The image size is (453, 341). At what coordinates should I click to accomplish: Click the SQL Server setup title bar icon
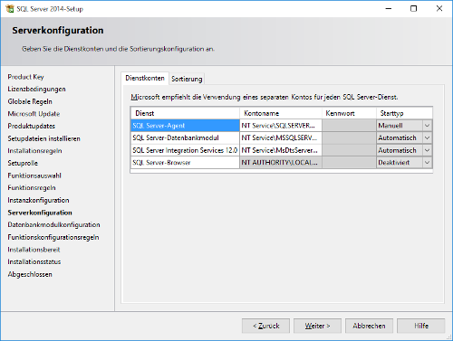(x=10, y=9)
